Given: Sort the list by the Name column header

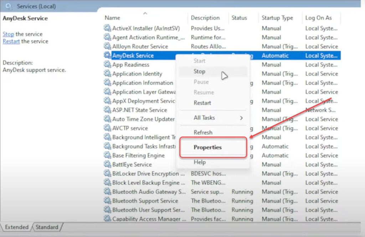Looking at the screenshot, I should pyautogui.click(x=113, y=18).
